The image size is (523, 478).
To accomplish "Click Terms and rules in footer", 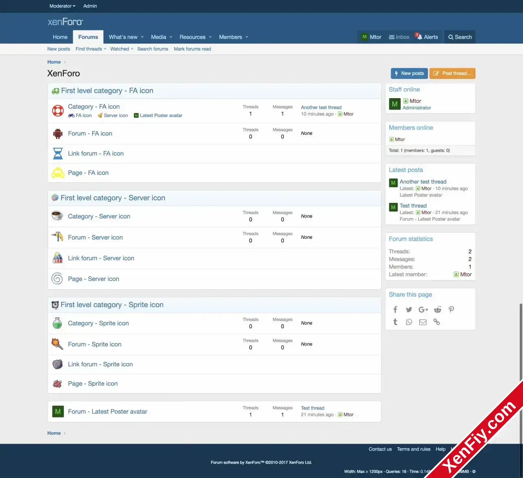I will pos(413,449).
